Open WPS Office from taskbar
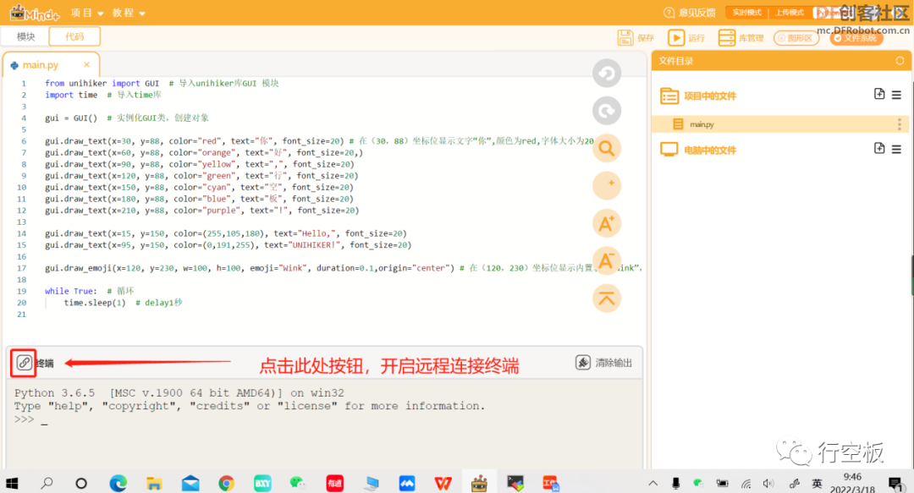914x493 pixels. tap(443, 483)
